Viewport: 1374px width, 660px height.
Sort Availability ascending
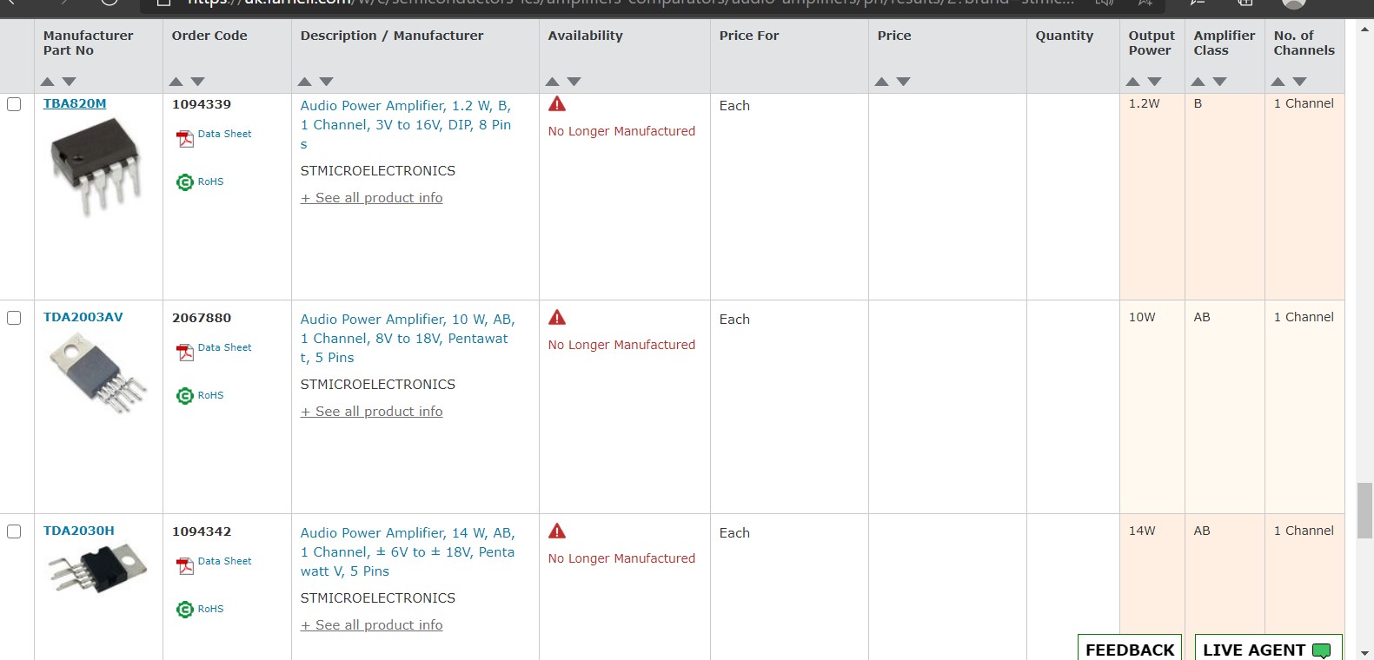pos(553,82)
